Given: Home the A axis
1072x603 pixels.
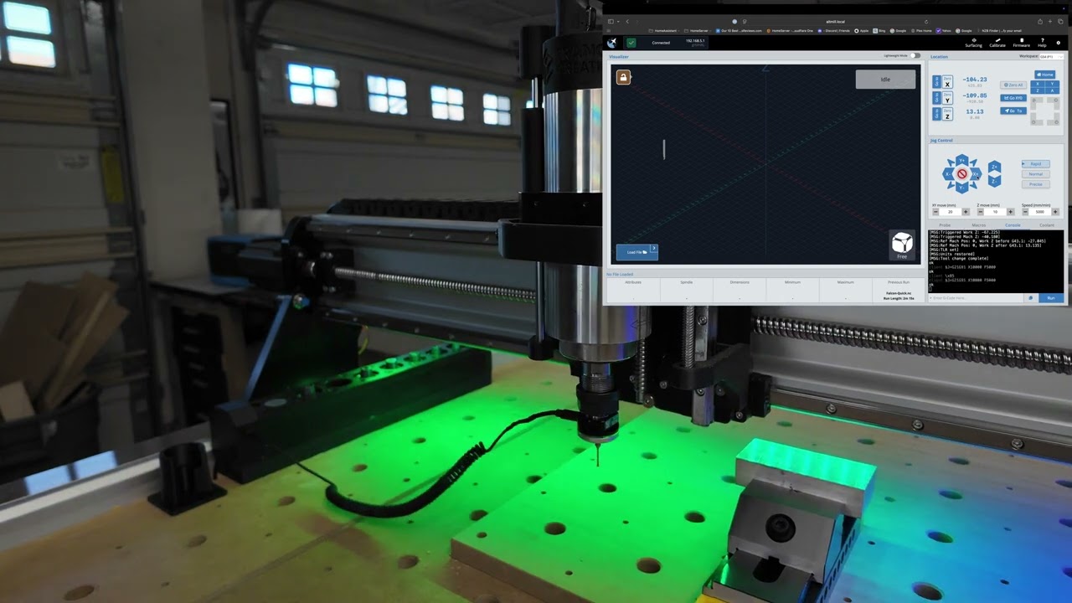Looking at the screenshot, I should [1053, 90].
